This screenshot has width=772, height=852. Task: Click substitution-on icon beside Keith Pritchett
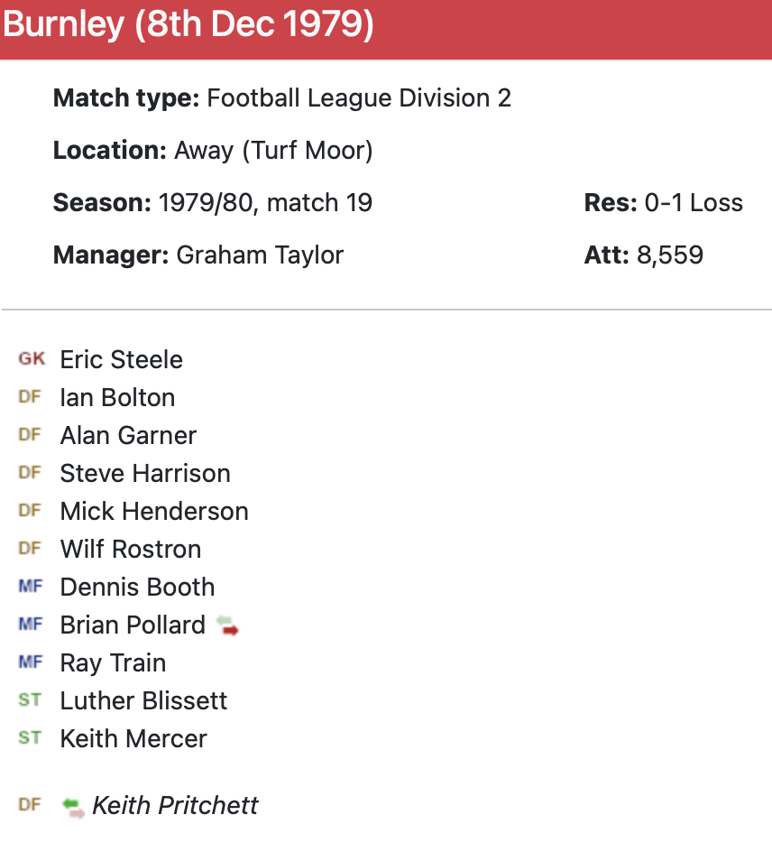[x=74, y=806]
